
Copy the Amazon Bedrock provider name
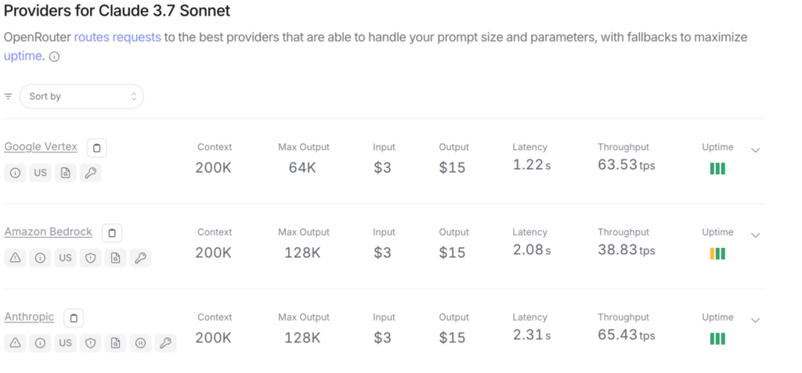tap(112, 234)
